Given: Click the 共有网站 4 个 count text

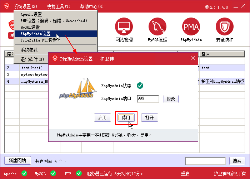Looking at the screenshot, I should (51, 161).
